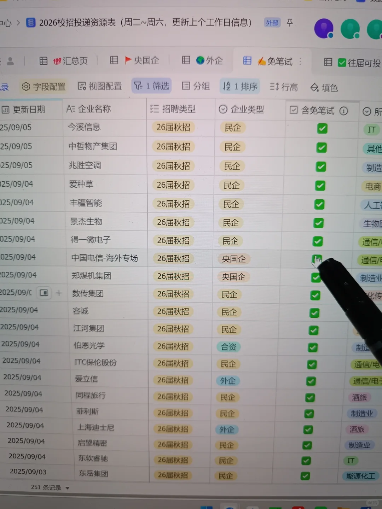Click the 酒旅 tag in 同程旅行 row
Image resolution: width=382 pixels, height=509 pixels.
(359, 397)
